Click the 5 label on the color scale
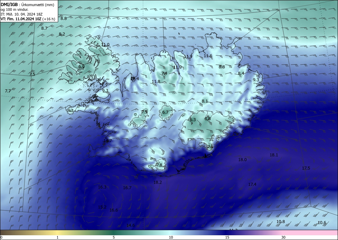The height and width of the screenshot is (240, 338). [114, 238]
